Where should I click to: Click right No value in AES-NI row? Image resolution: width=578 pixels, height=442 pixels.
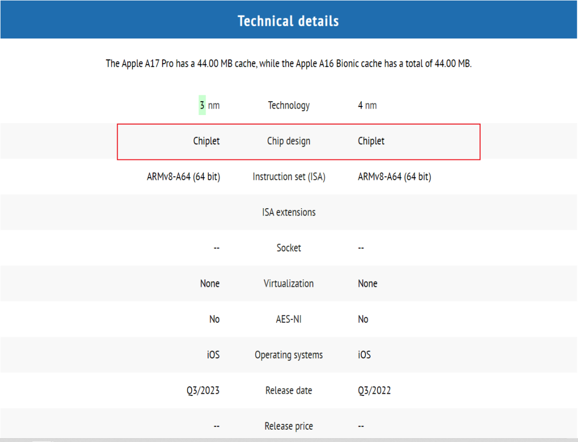(x=363, y=319)
